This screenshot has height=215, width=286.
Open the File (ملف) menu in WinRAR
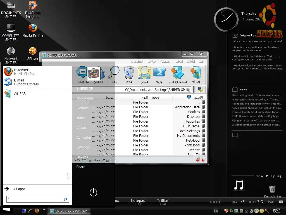[x=202, y=62]
